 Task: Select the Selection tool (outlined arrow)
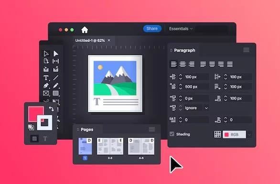click(x=46, y=54)
